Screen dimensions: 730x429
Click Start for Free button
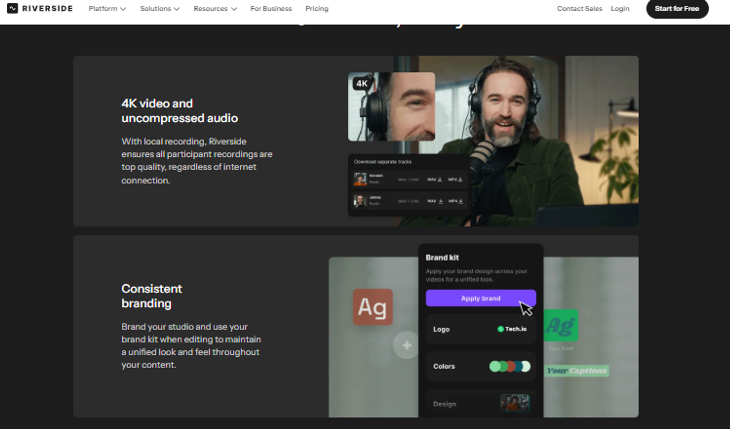[677, 8]
